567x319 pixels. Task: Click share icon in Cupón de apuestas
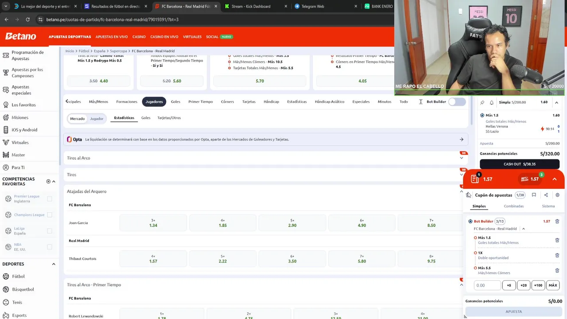tap(546, 195)
